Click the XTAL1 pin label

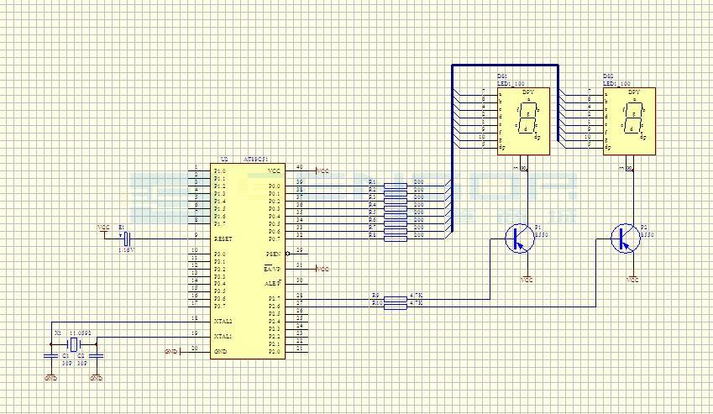223,337
